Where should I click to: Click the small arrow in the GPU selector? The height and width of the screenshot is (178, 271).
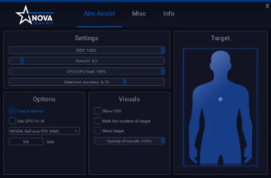(76, 131)
